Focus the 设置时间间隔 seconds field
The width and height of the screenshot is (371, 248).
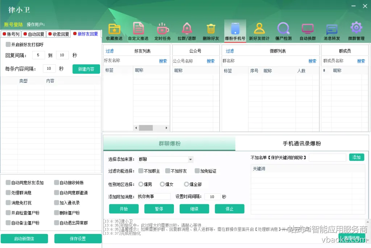212,197
